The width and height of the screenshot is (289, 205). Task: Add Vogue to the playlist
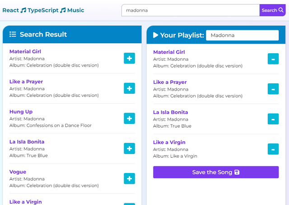(129, 178)
